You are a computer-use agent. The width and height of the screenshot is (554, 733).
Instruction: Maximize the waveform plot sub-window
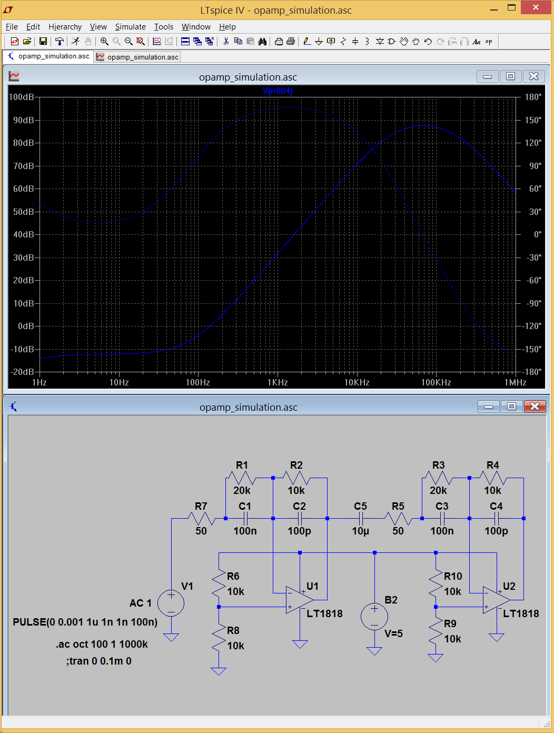[x=510, y=76]
